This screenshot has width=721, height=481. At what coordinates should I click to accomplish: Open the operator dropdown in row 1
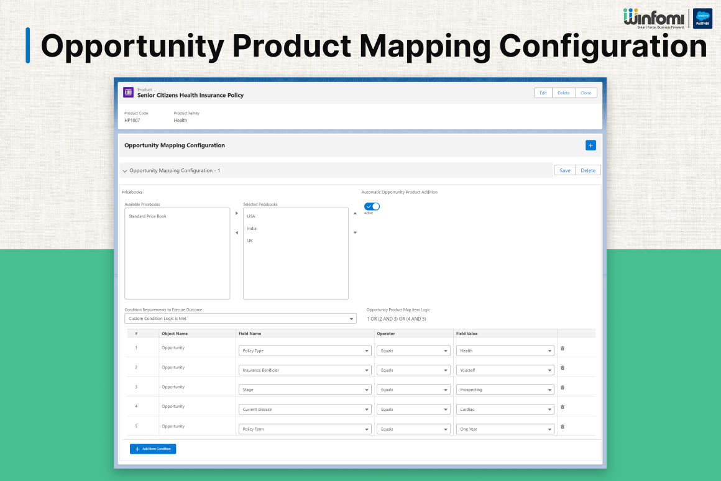(413, 350)
